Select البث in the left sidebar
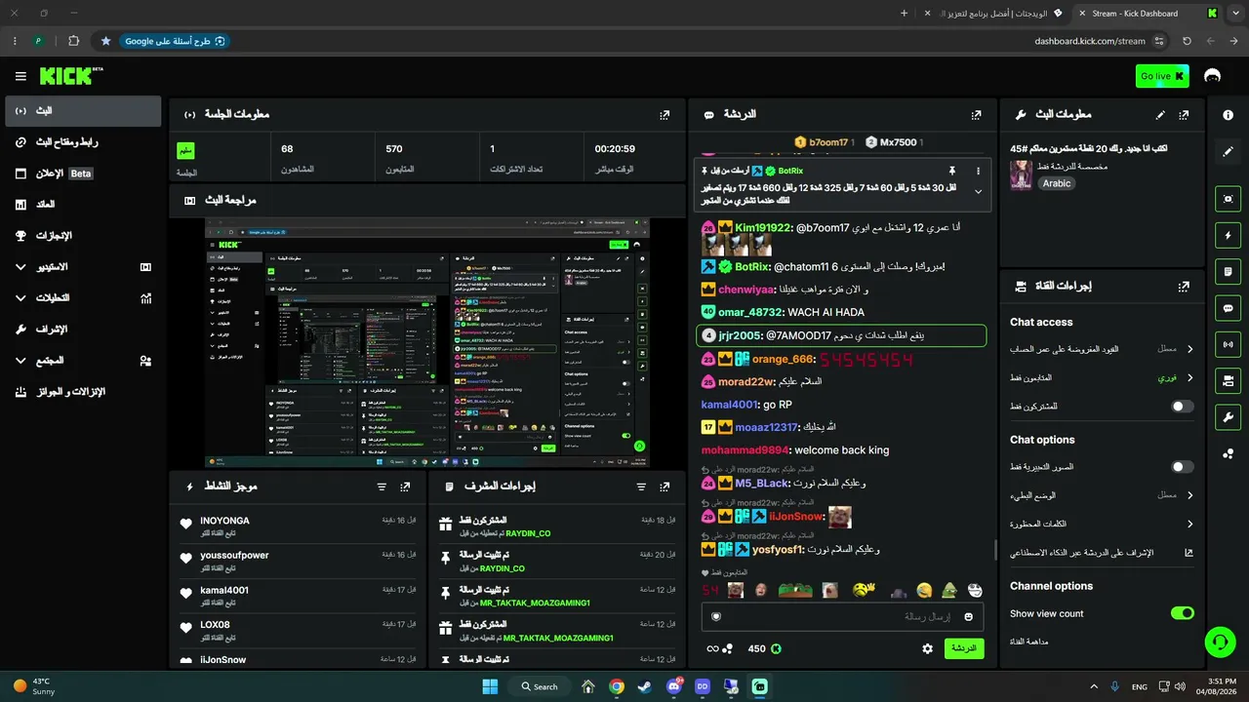 [83, 111]
